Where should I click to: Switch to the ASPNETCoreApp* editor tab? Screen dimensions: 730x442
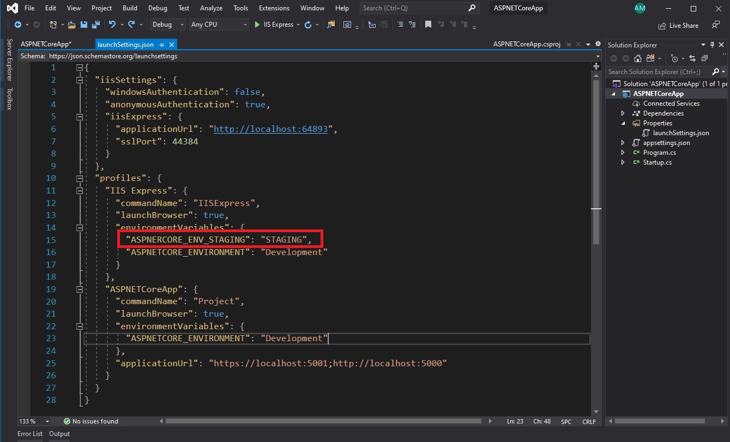point(46,45)
